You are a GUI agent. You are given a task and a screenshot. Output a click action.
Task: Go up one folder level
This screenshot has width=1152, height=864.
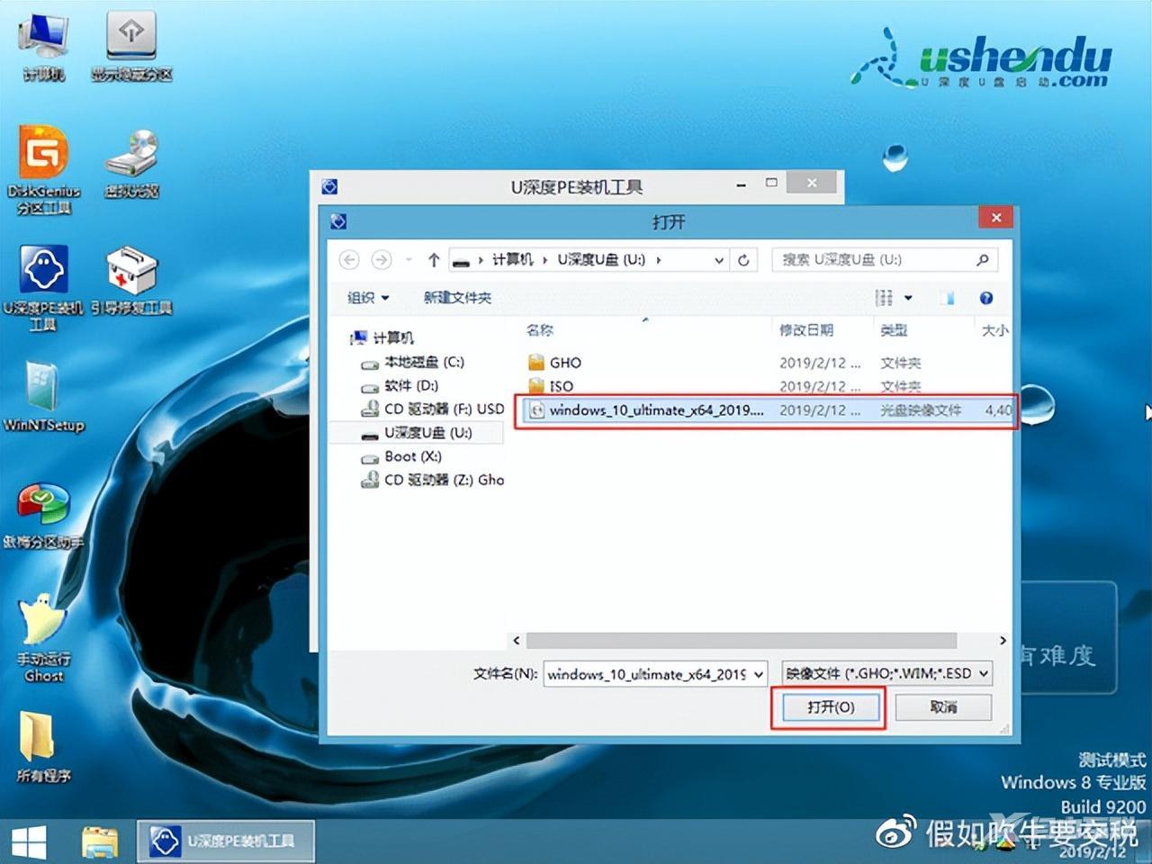pyautogui.click(x=434, y=260)
